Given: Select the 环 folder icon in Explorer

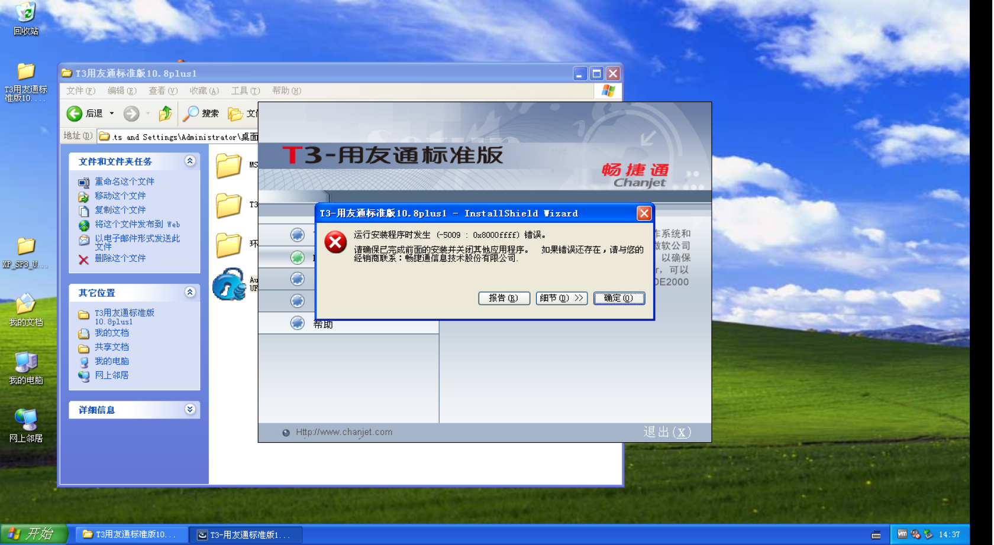Looking at the screenshot, I should (x=228, y=245).
